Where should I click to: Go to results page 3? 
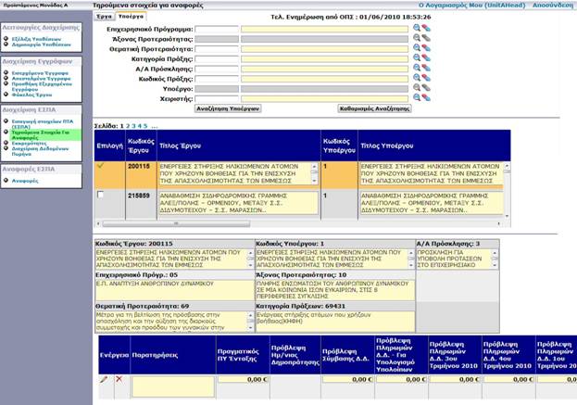coord(132,124)
